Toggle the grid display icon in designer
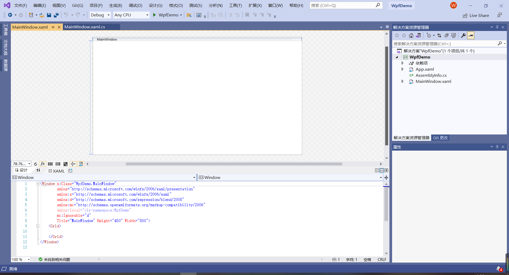 50,164
